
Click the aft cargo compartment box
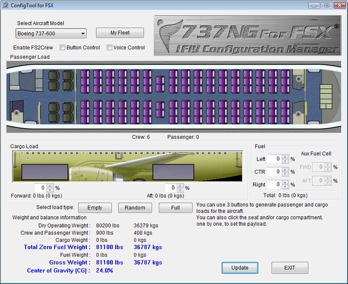coord(173,172)
